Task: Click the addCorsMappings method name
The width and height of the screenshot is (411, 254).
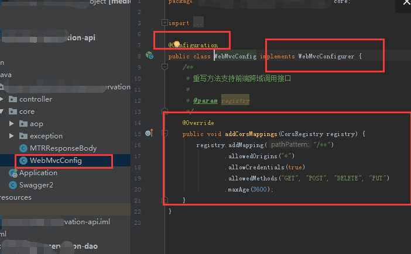Action: point(251,134)
